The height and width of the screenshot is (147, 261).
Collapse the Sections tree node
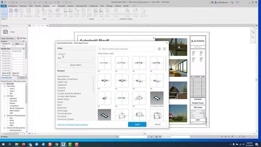pyautogui.click(x=4, y=128)
